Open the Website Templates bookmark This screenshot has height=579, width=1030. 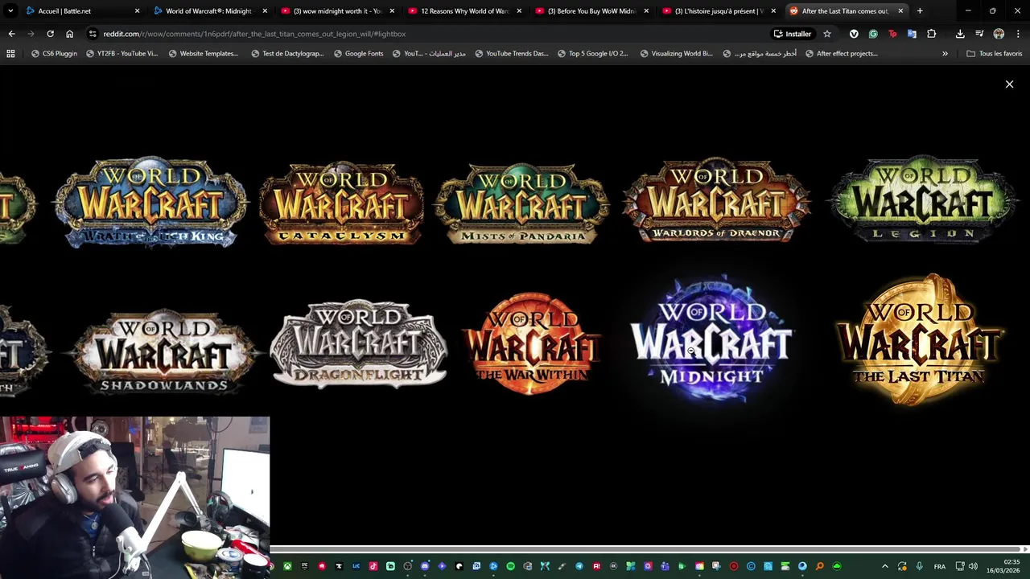(203, 54)
